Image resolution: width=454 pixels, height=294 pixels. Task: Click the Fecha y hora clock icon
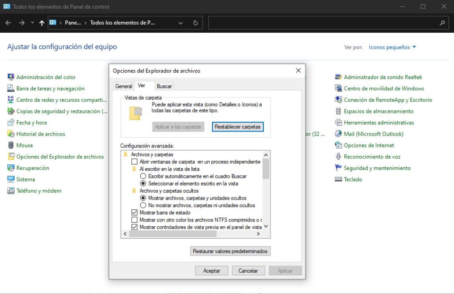tap(11, 122)
